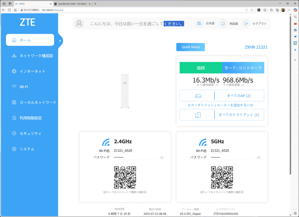Launch Quick Setup
The width and height of the screenshot is (299, 217).
[x=190, y=47]
